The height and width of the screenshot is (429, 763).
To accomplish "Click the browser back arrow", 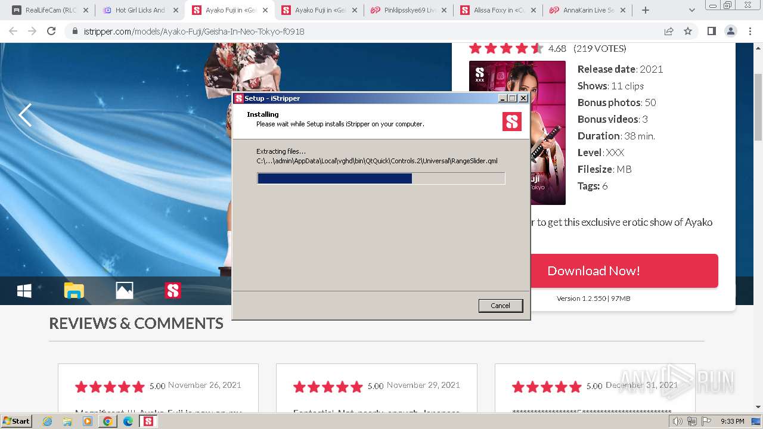I will [13, 31].
